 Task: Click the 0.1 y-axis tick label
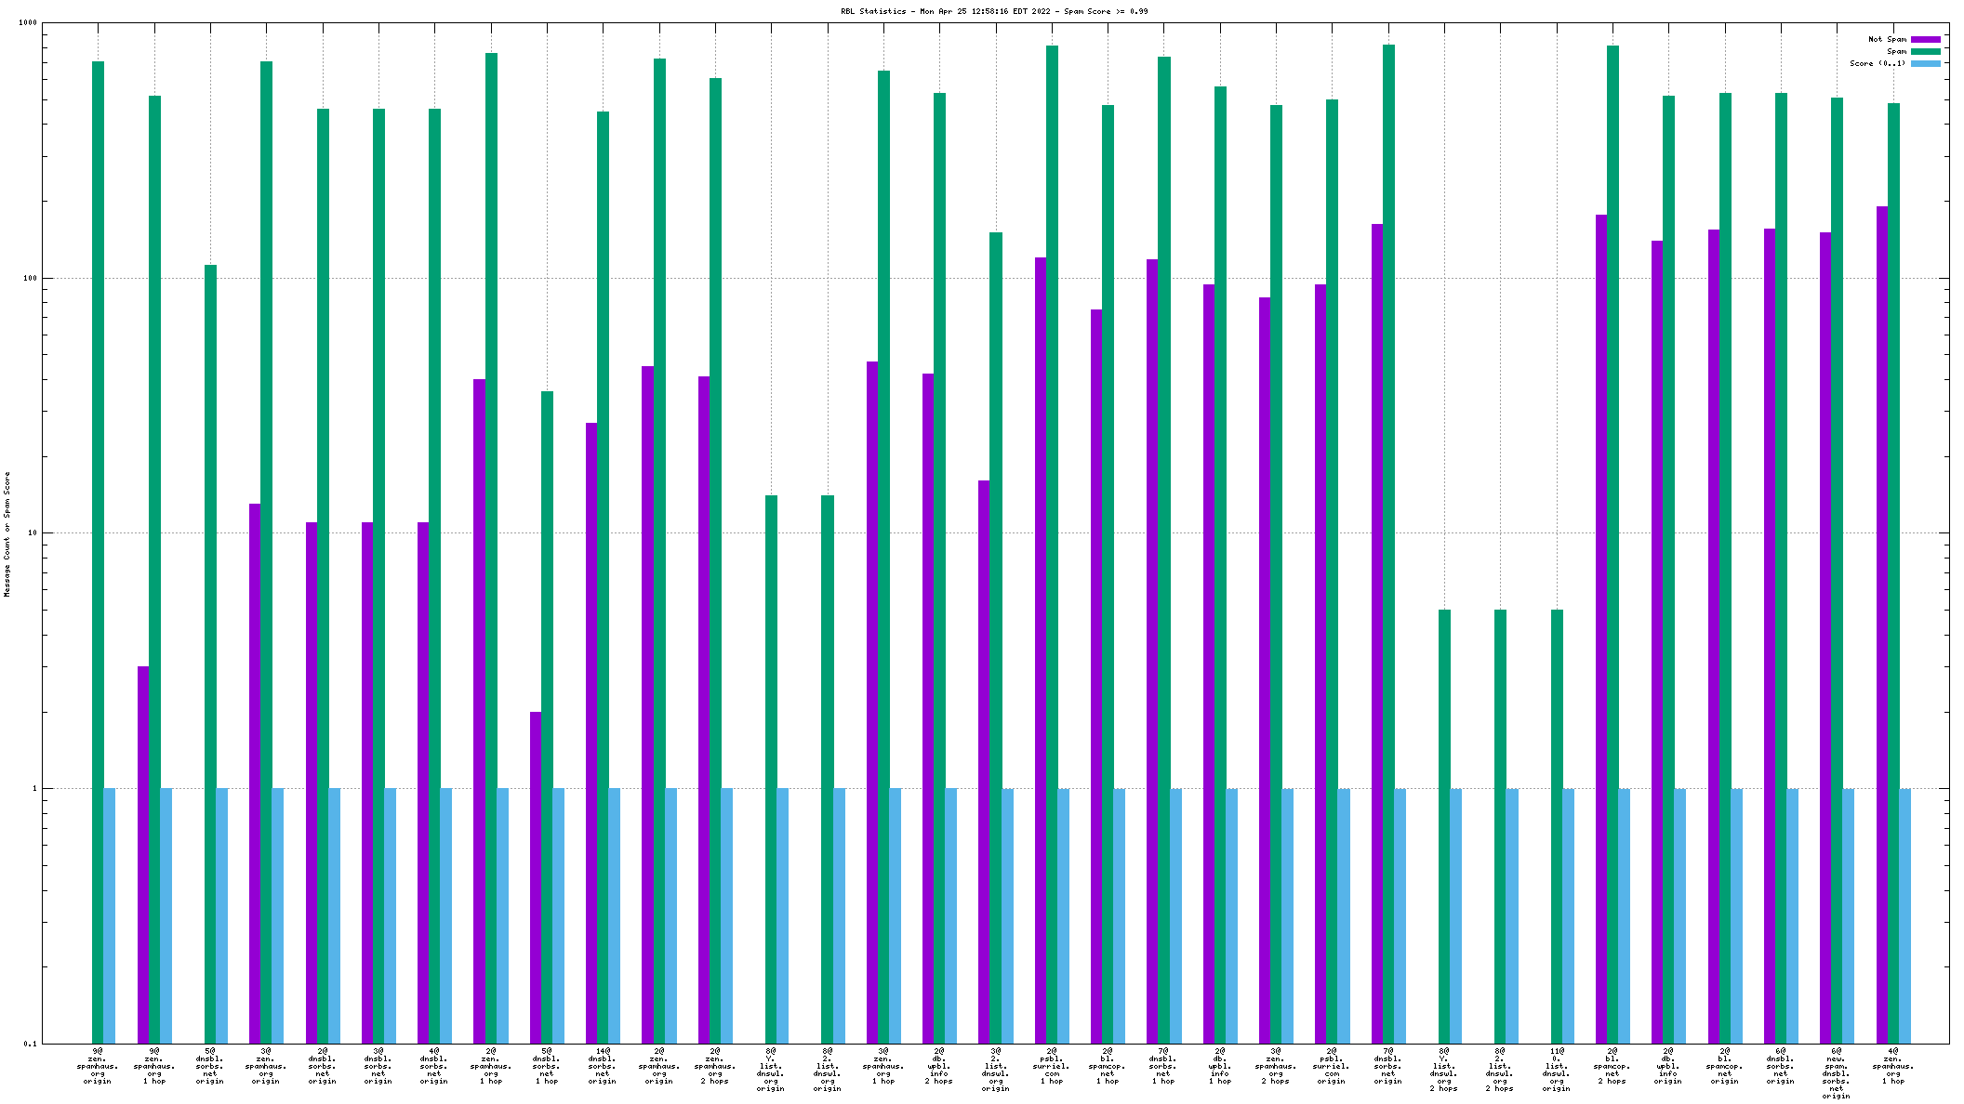click(29, 1044)
